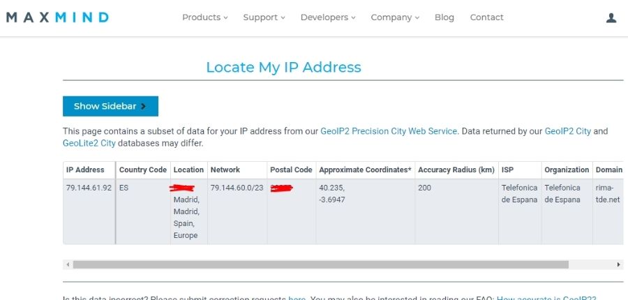Open the user account icon
Screen dimensions: 628x300
point(611,17)
